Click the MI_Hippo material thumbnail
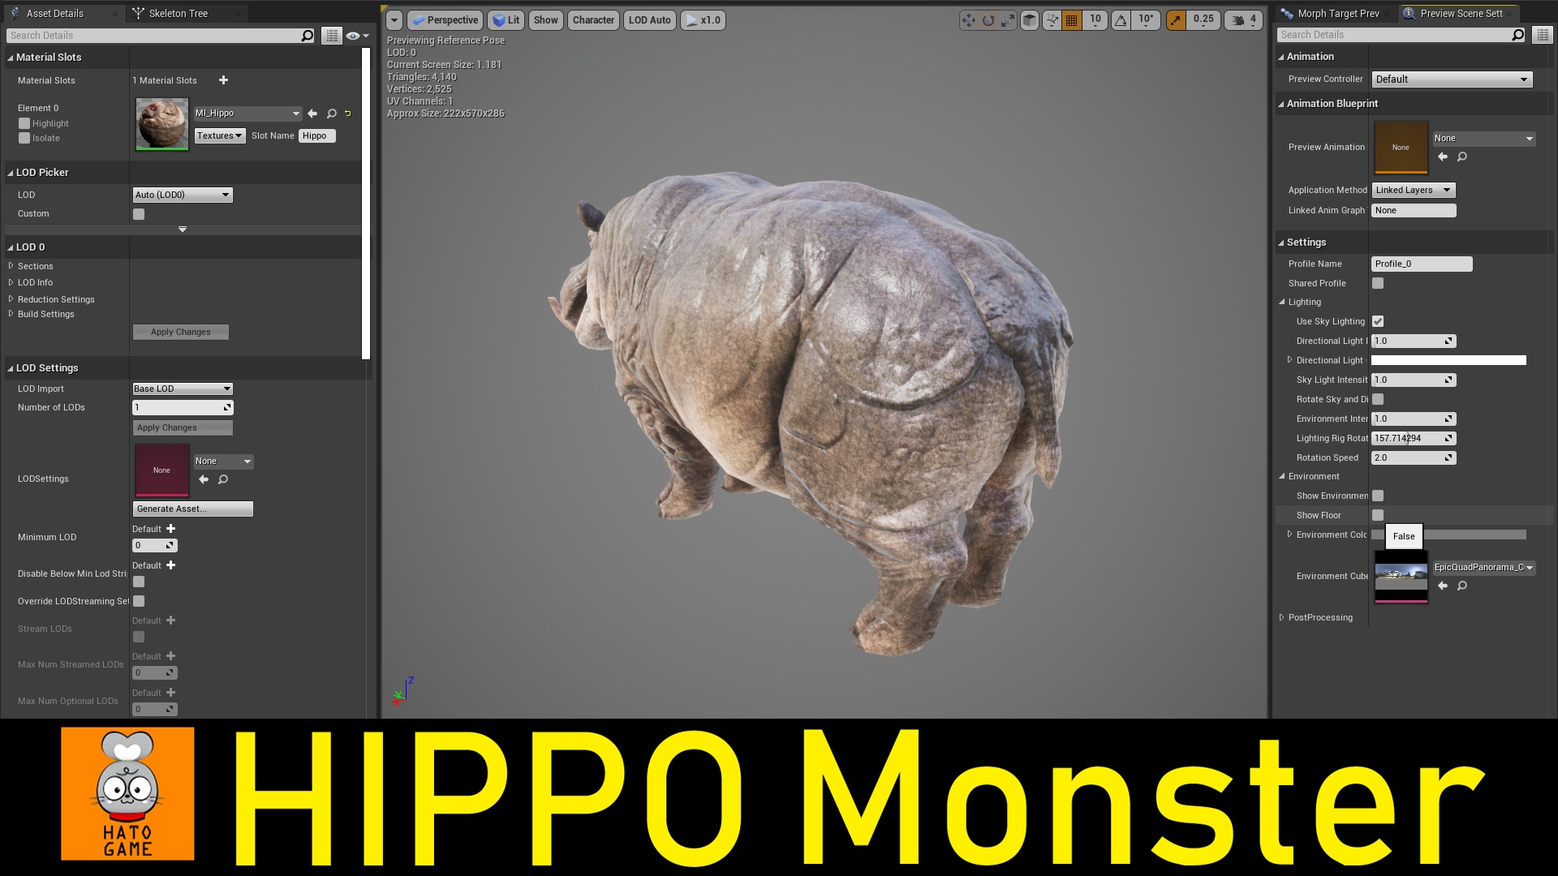Screen dimensions: 1558x876 [161, 123]
